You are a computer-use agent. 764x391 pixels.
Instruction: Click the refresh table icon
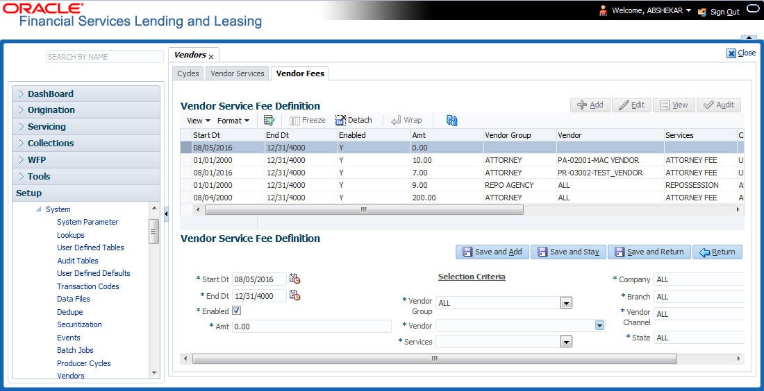click(x=451, y=120)
